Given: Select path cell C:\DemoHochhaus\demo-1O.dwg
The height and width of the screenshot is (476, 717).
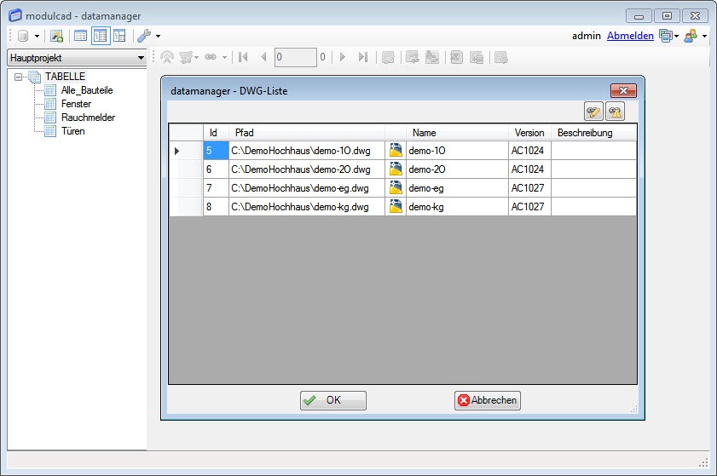Looking at the screenshot, I should [x=307, y=150].
